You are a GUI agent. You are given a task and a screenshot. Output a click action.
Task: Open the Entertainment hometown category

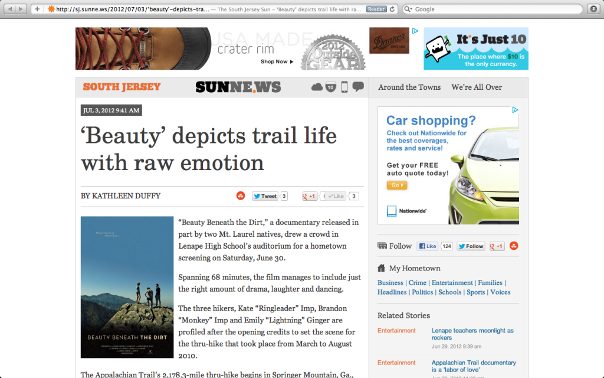pyautogui.click(x=452, y=283)
